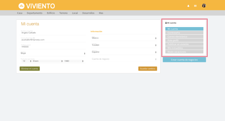This screenshot has width=225, height=121.
Task: Open the birth day dropdown showing 12
Action: coord(26,61)
